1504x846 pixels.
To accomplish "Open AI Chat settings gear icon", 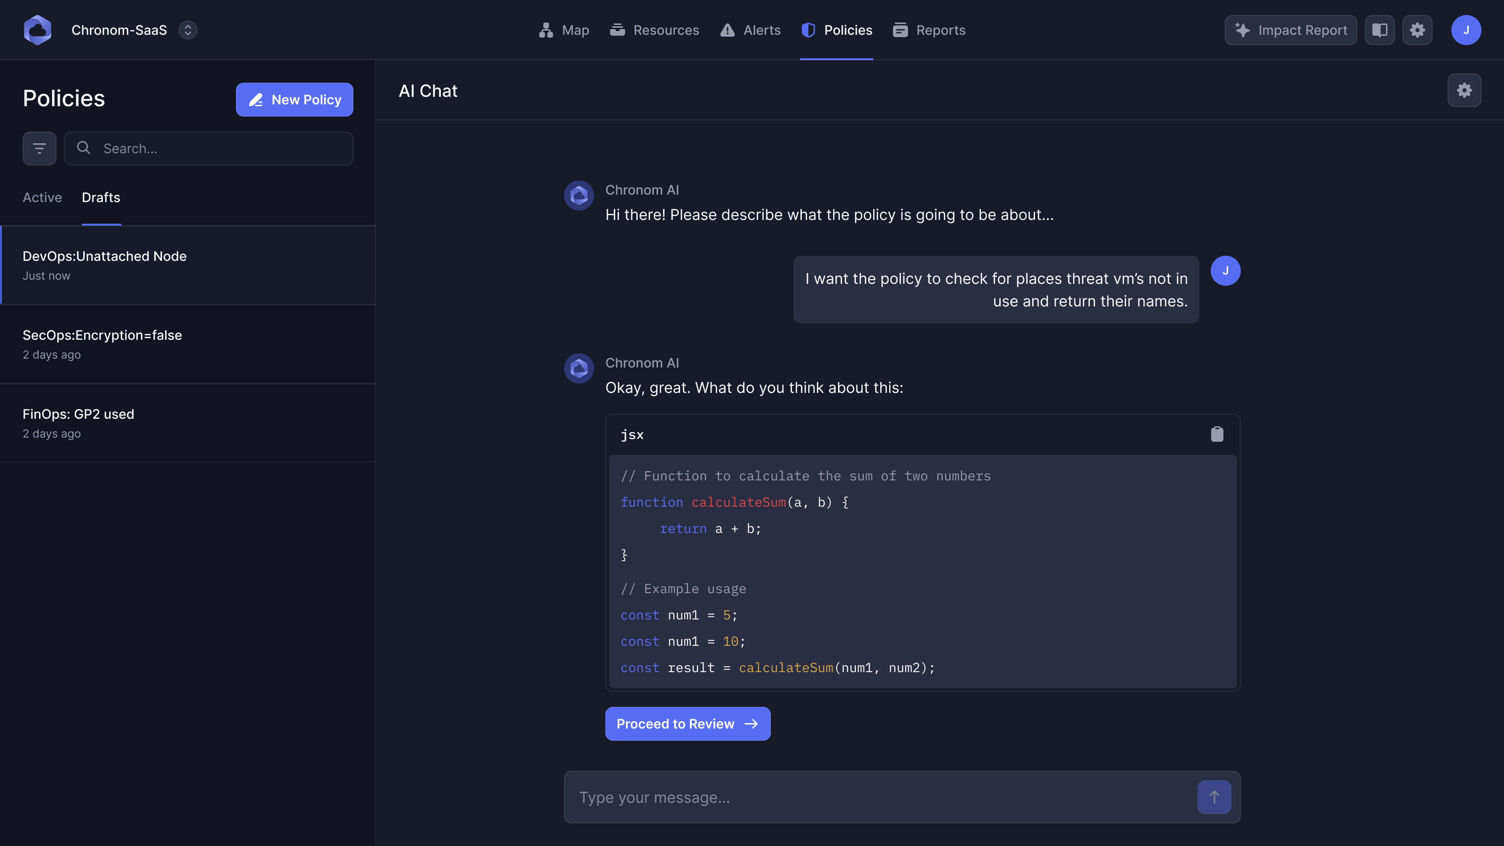I will pyautogui.click(x=1464, y=91).
